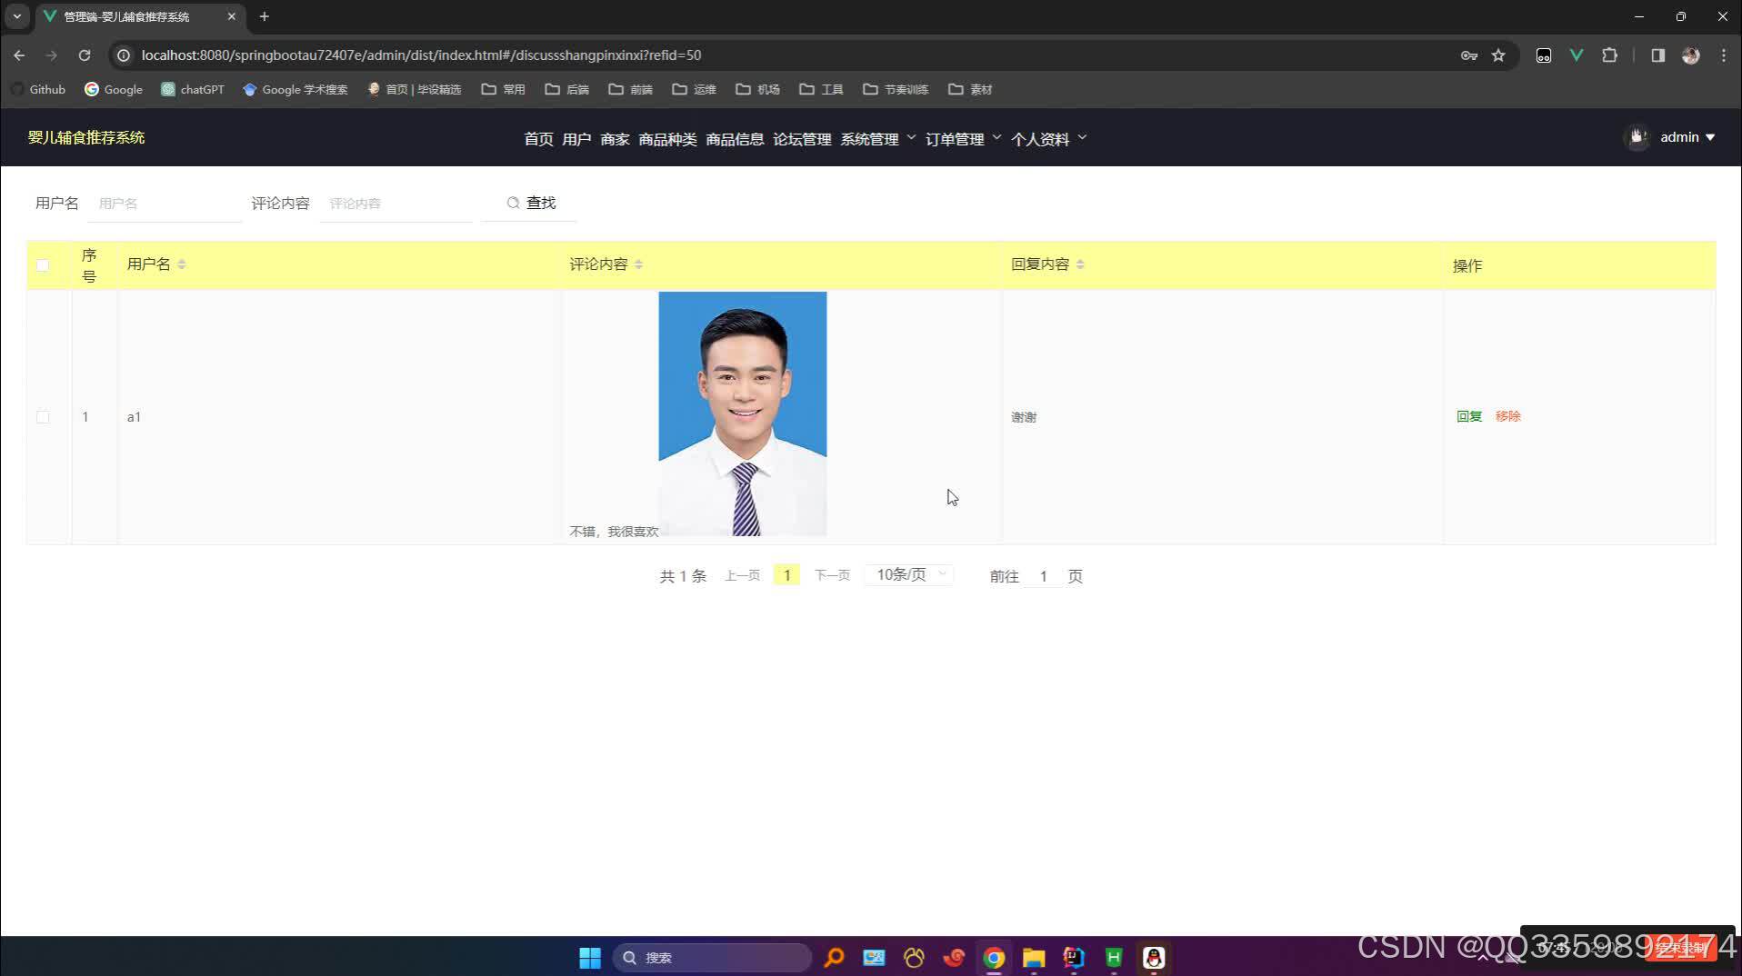1742x976 pixels.
Task: Bookmark this page with the star icon
Action: (1498, 55)
